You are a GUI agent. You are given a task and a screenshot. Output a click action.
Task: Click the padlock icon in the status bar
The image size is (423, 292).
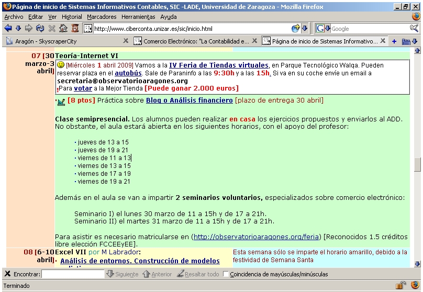pos(400,285)
